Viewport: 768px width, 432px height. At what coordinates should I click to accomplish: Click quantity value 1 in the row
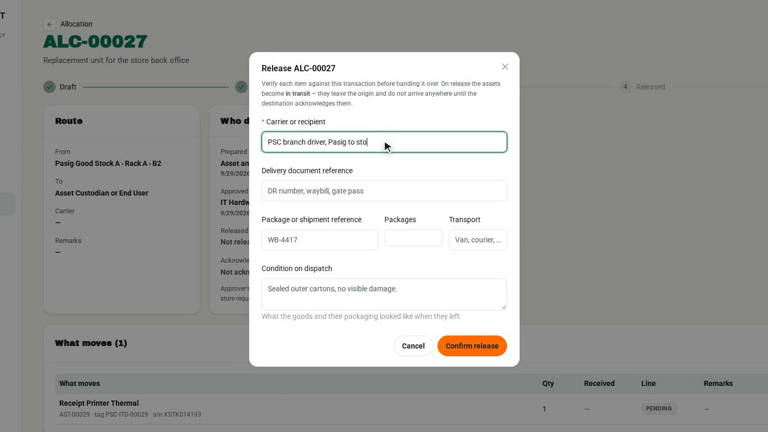coord(544,409)
